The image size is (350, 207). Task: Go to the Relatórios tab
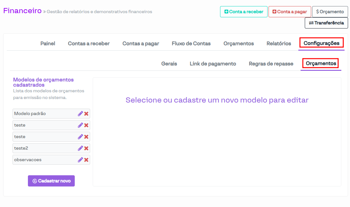click(279, 44)
